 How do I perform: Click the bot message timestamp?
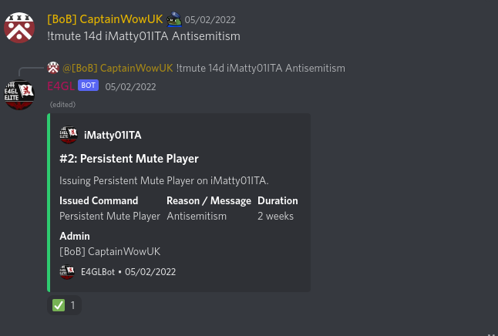point(130,87)
